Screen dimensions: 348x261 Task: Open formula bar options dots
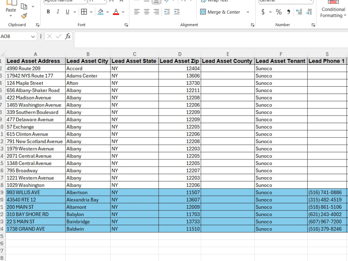pos(41,36)
